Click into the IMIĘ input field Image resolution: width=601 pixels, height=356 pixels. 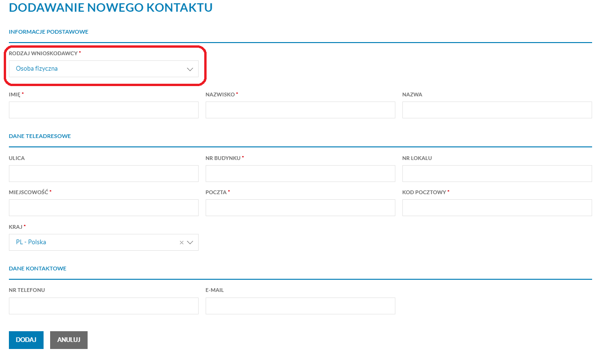tap(103, 109)
